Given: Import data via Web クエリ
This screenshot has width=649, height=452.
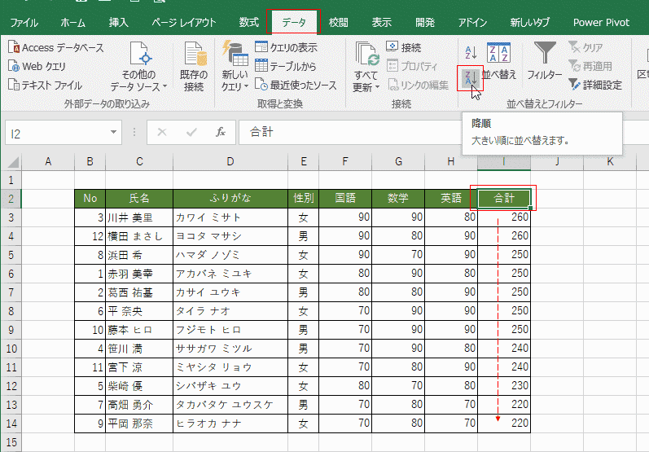Looking at the screenshot, I should tap(37, 66).
